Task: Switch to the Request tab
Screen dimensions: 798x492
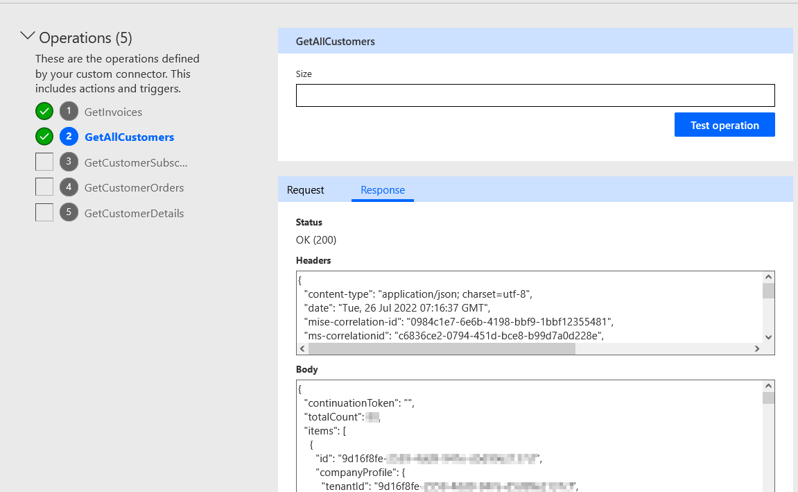Action: (305, 190)
